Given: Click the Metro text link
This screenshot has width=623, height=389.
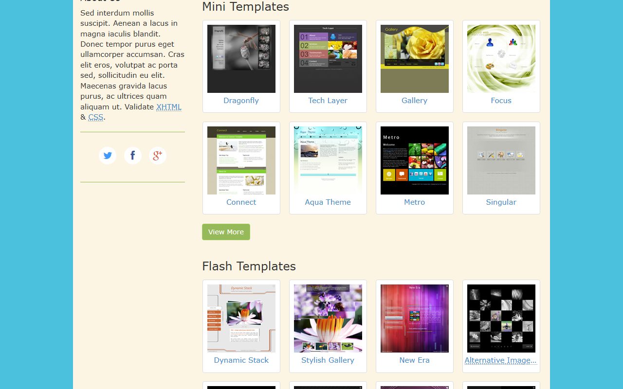Looking at the screenshot, I should point(415,202).
